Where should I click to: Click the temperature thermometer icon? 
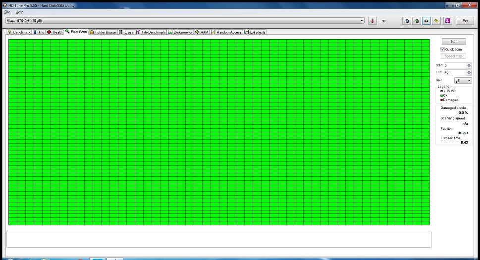click(372, 21)
